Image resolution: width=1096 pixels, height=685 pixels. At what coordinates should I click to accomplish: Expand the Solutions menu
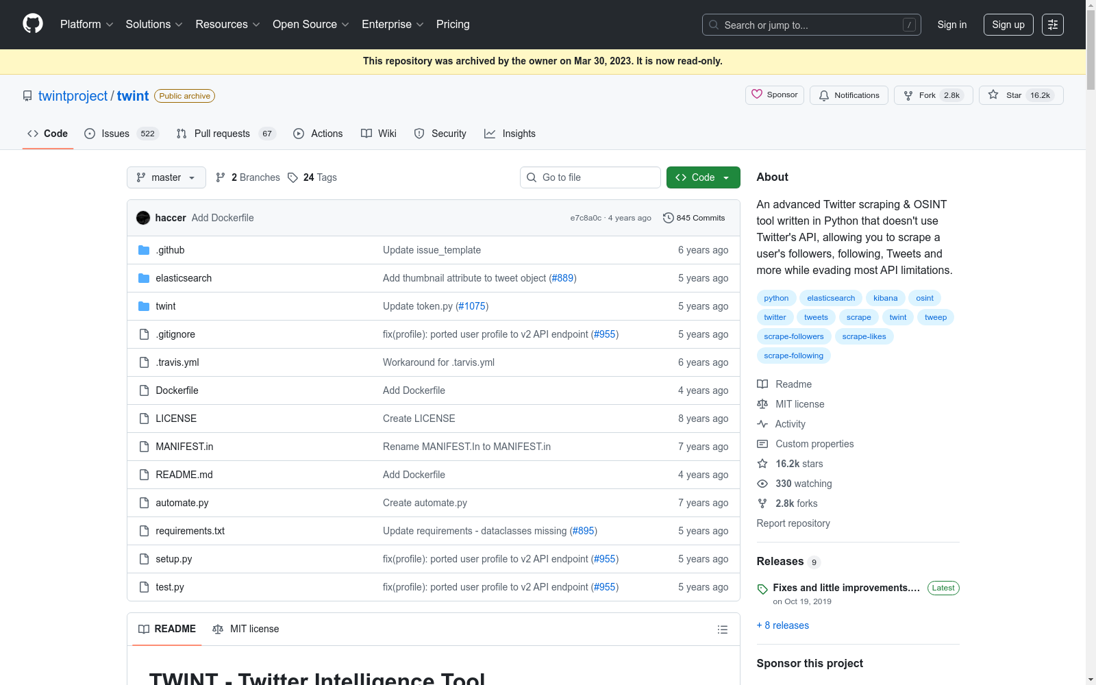point(154,25)
